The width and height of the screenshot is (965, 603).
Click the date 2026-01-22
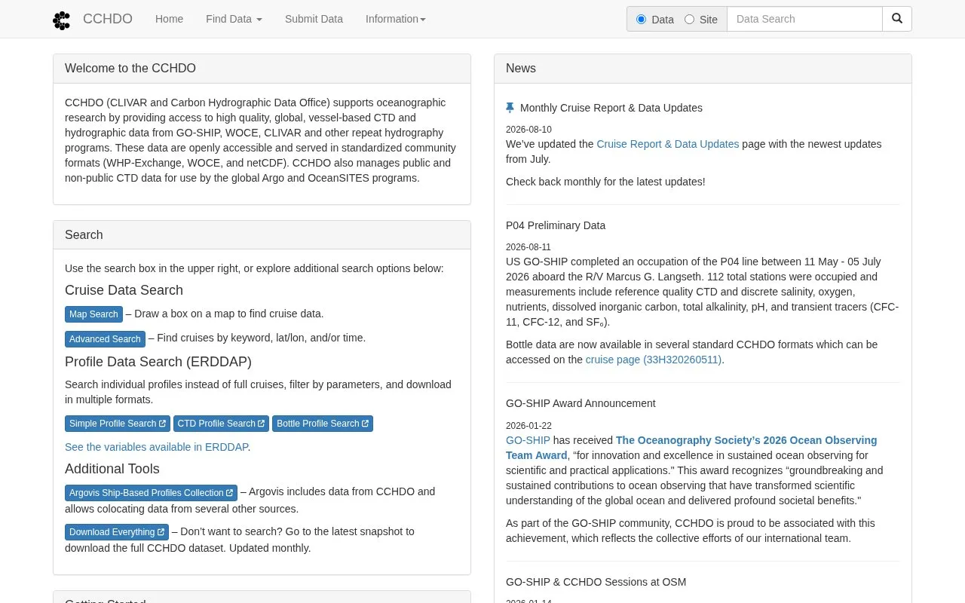tap(528, 426)
